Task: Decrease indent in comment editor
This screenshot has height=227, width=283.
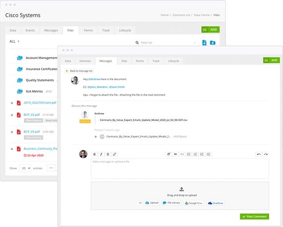Action: [202, 154]
